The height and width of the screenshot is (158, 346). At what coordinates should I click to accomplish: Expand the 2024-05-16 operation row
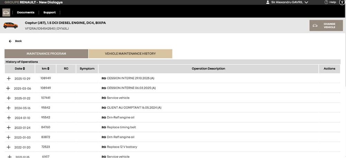9,108
